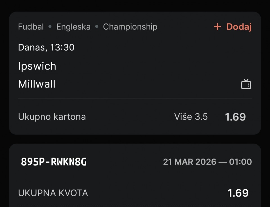Click the plus icon beside Dodaj
The height and width of the screenshot is (207, 270).
coord(217,27)
